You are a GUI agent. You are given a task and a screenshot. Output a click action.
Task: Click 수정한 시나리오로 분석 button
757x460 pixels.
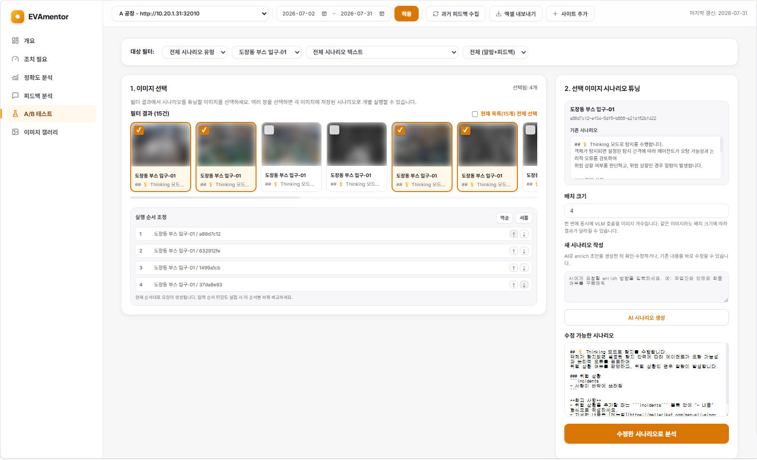(646, 434)
